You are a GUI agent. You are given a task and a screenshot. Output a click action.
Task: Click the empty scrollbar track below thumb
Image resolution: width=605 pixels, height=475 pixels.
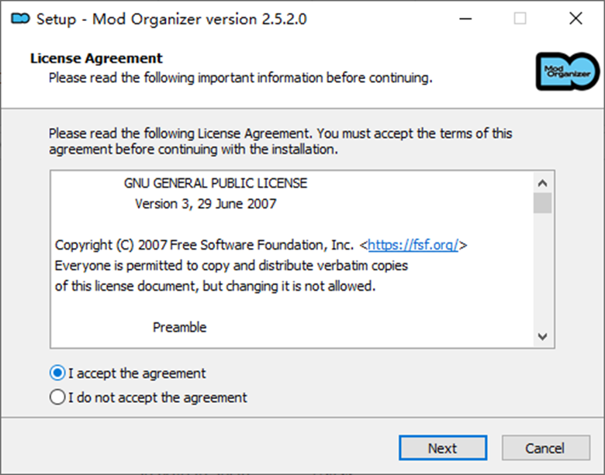click(542, 271)
